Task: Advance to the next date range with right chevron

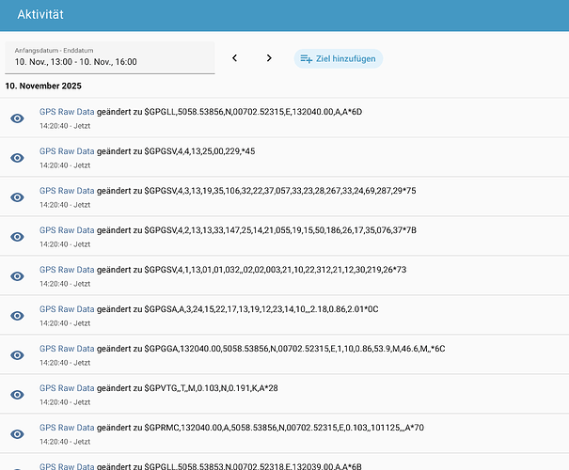Action: 269,58
